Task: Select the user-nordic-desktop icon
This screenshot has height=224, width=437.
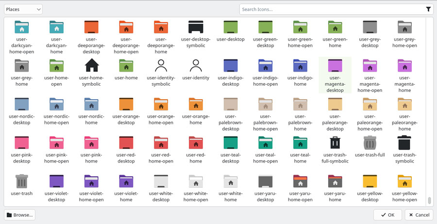Action: (x=22, y=104)
